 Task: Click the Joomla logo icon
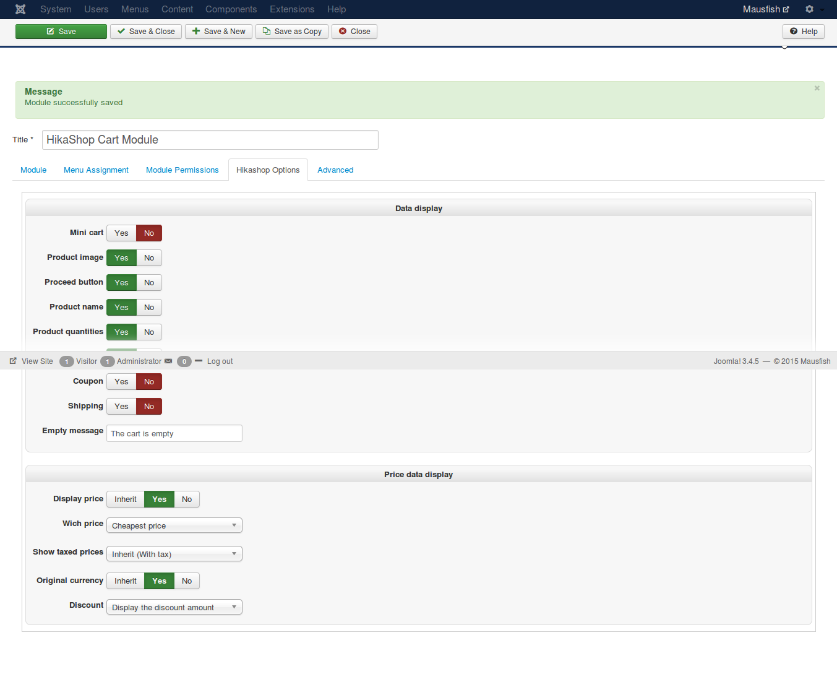tap(20, 9)
